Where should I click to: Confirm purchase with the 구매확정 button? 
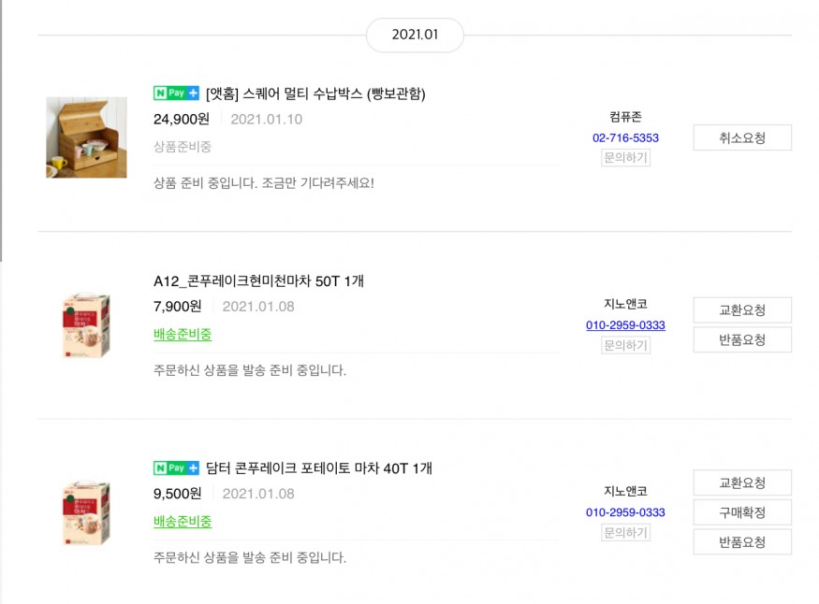click(x=742, y=512)
